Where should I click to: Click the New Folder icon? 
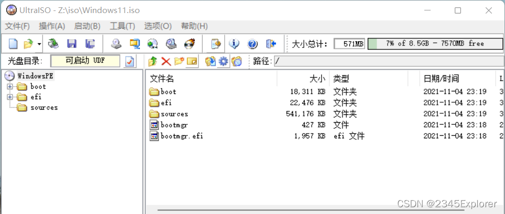pyautogui.click(x=179, y=61)
